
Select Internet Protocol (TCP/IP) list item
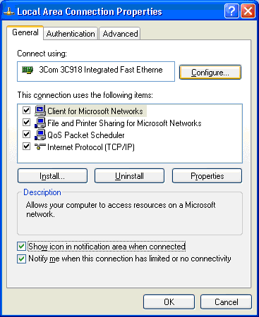pyautogui.click(x=91, y=147)
